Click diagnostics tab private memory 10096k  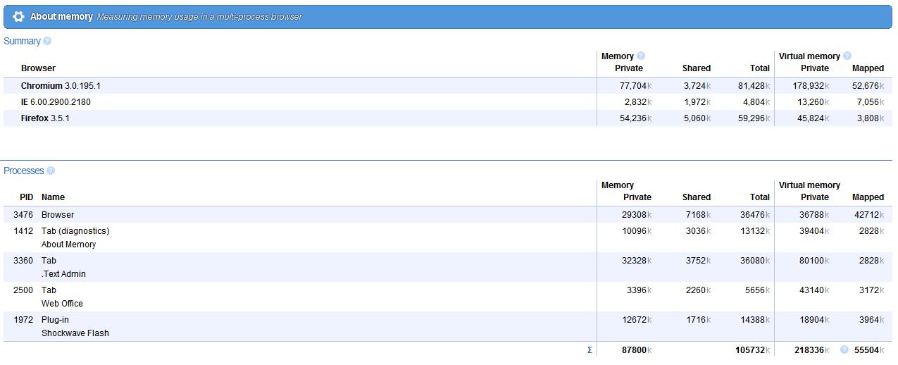pyautogui.click(x=637, y=230)
